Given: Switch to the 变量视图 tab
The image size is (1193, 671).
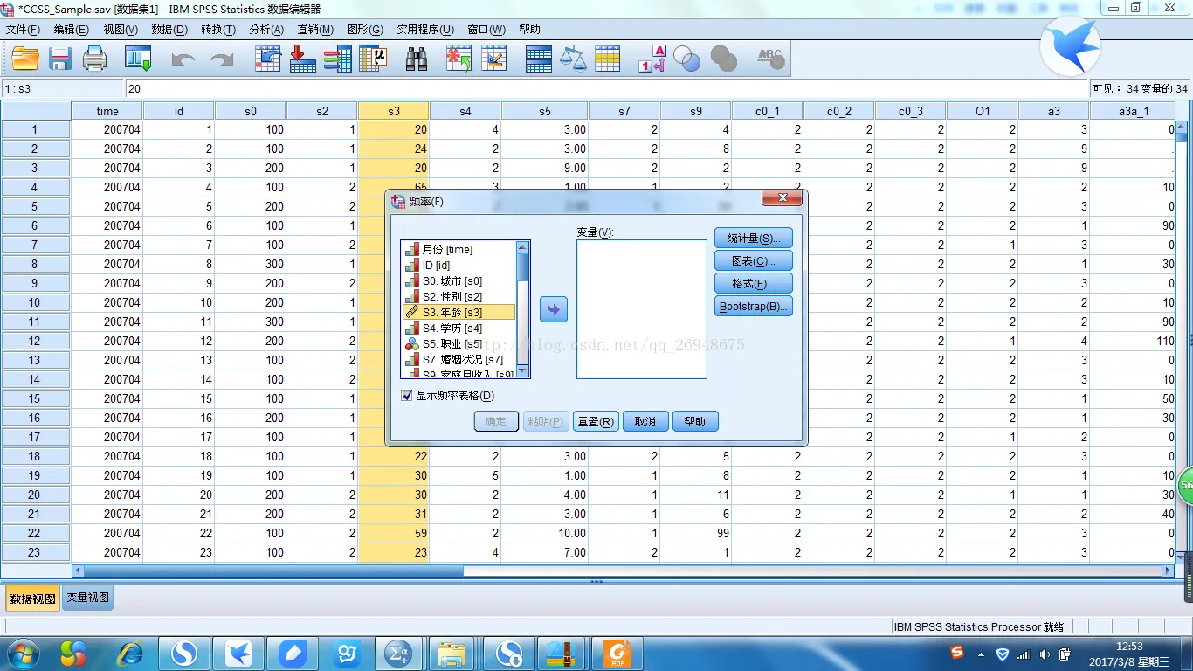Looking at the screenshot, I should [88, 598].
